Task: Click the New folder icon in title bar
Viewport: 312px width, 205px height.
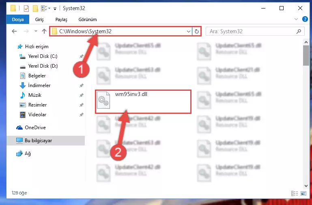Action: click(x=35, y=9)
